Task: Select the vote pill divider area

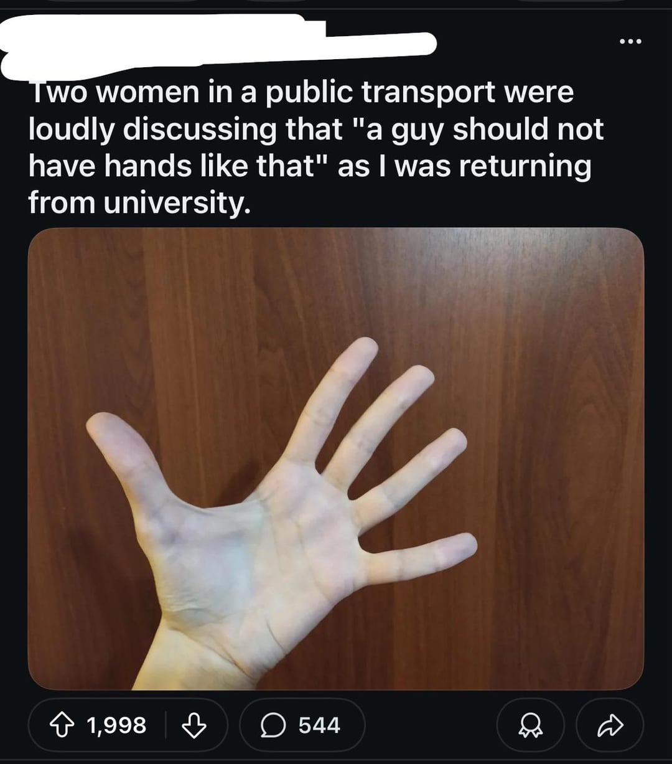Action: 165,725
